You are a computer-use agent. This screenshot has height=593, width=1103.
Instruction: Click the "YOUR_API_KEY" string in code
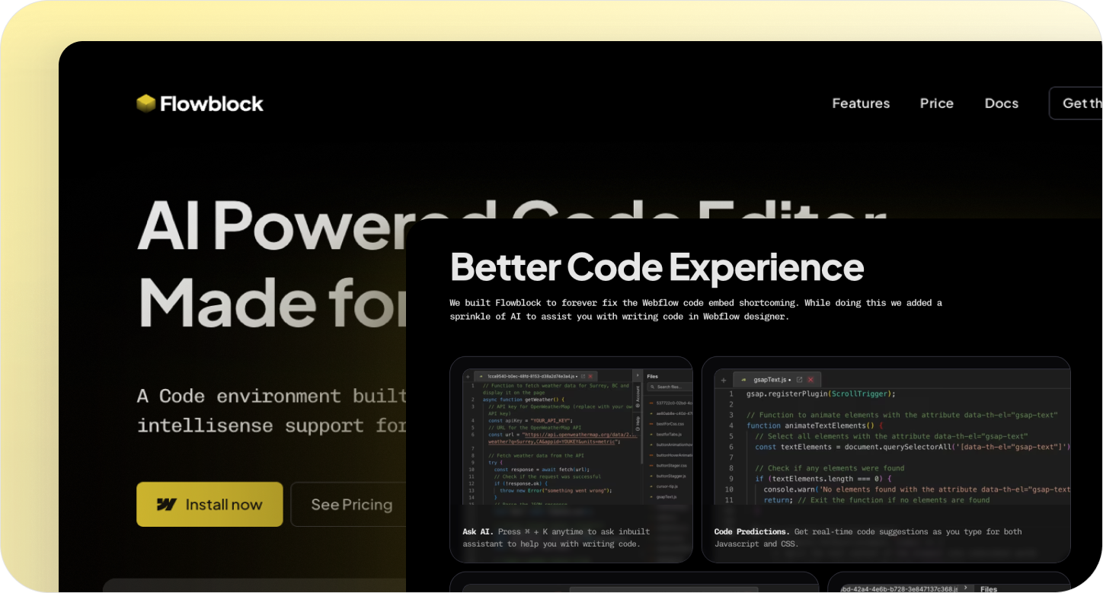click(550, 420)
